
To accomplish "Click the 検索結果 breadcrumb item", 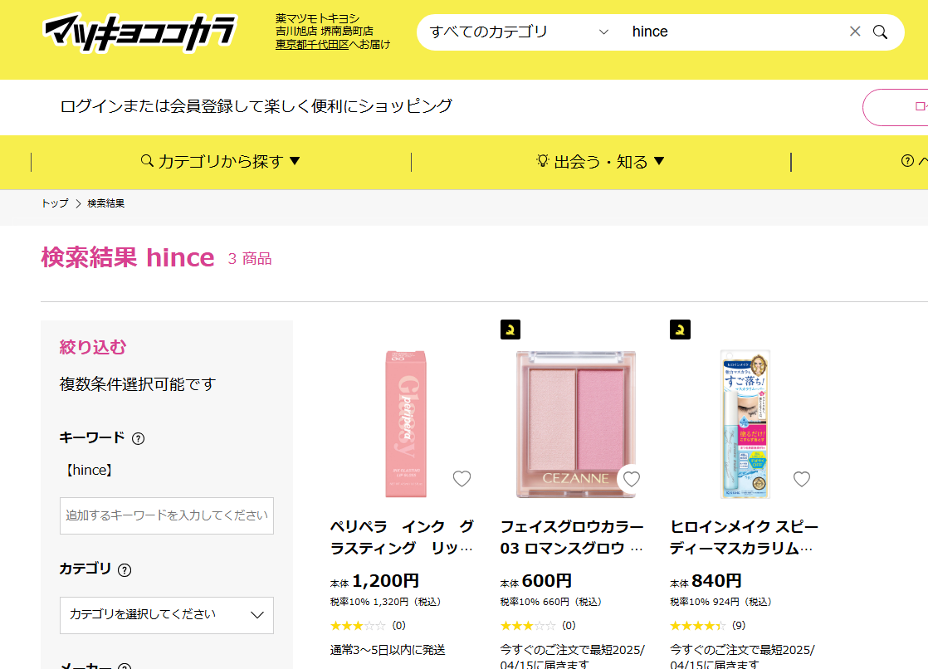I will [106, 203].
